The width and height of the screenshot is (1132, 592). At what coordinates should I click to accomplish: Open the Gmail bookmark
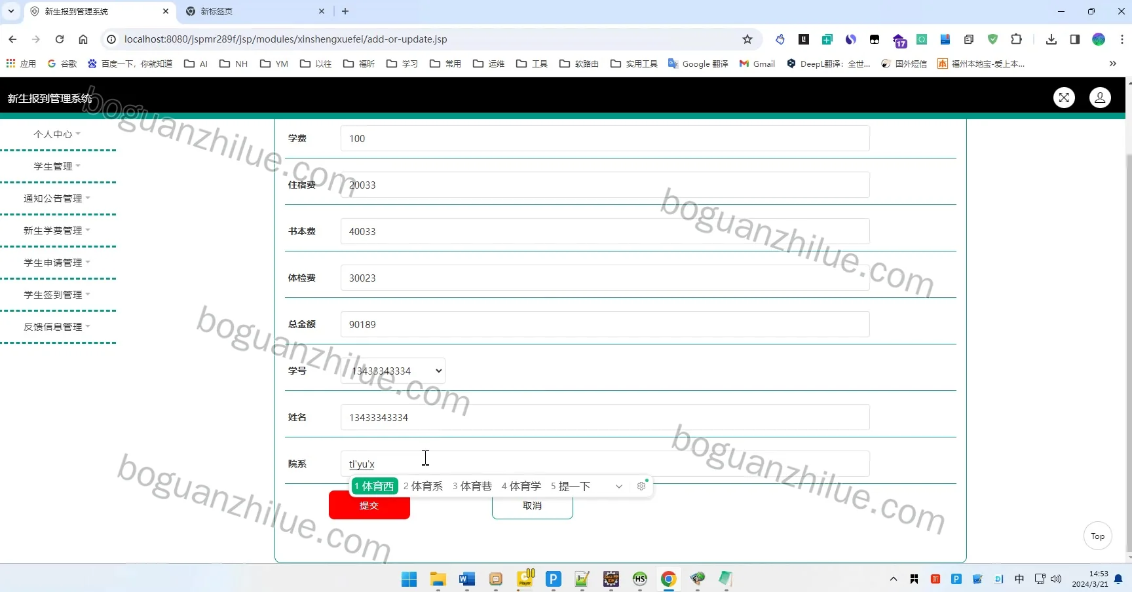click(757, 64)
